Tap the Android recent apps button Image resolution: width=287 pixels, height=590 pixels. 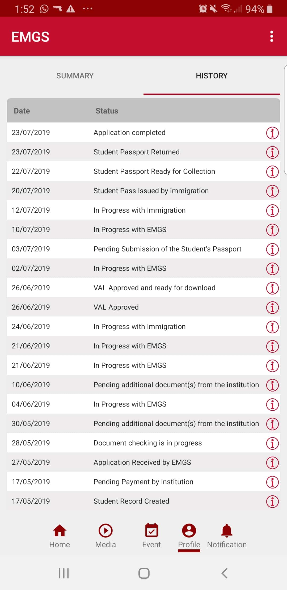(x=64, y=573)
